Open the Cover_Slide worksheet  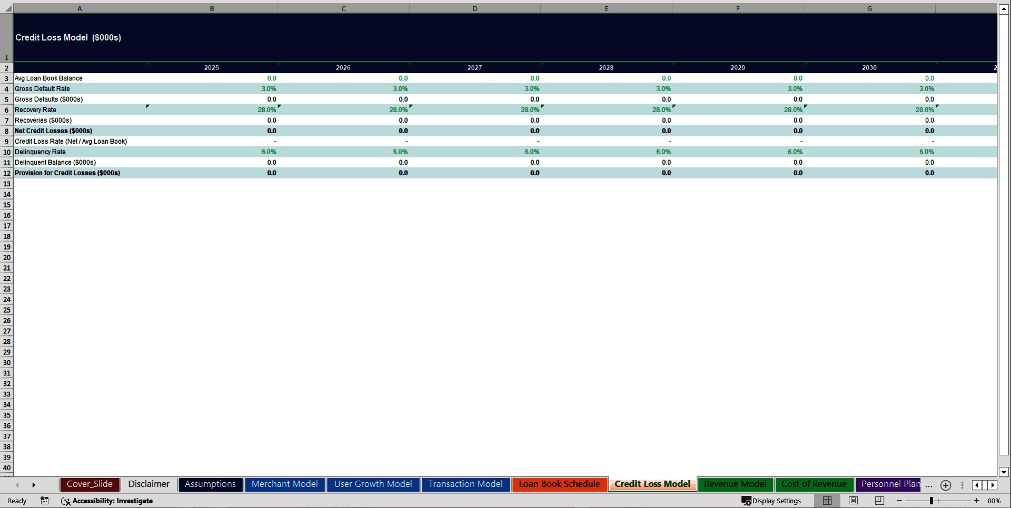(90, 484)
